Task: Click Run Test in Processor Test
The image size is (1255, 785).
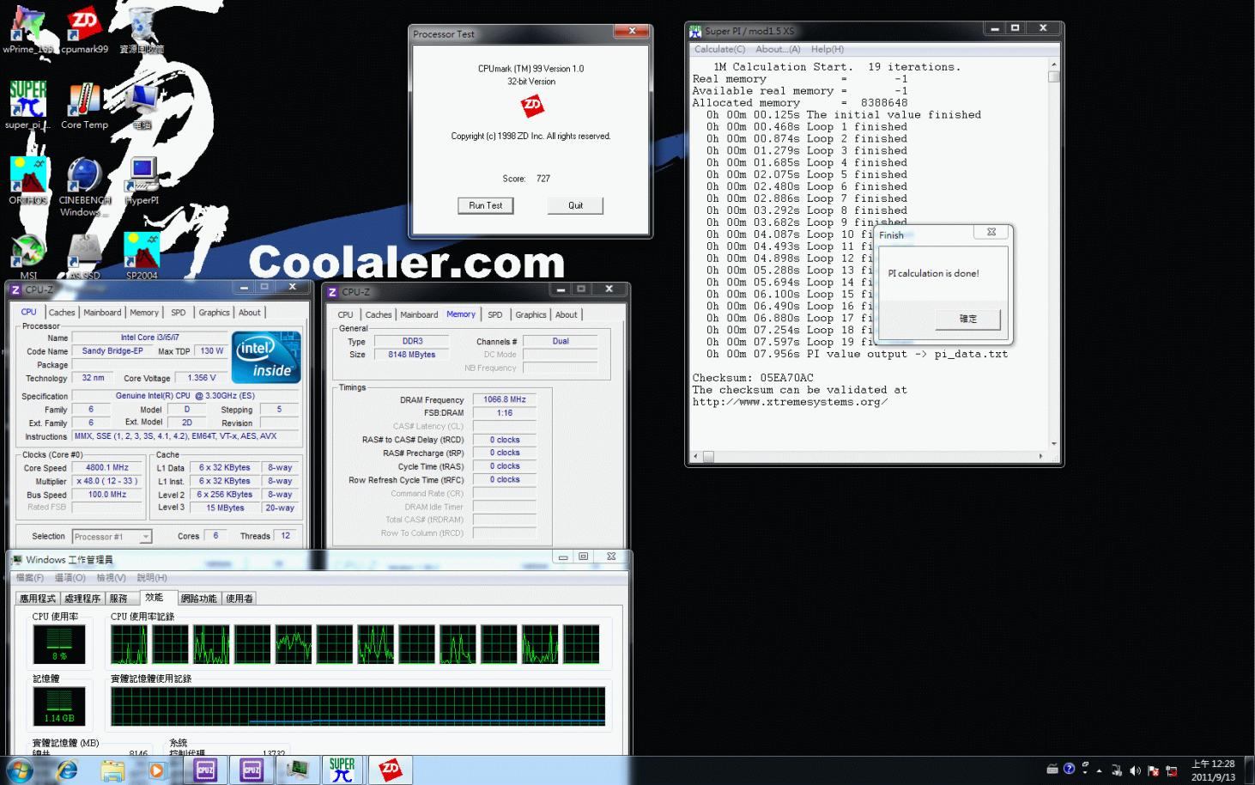Action: click(x=486, y=205)
